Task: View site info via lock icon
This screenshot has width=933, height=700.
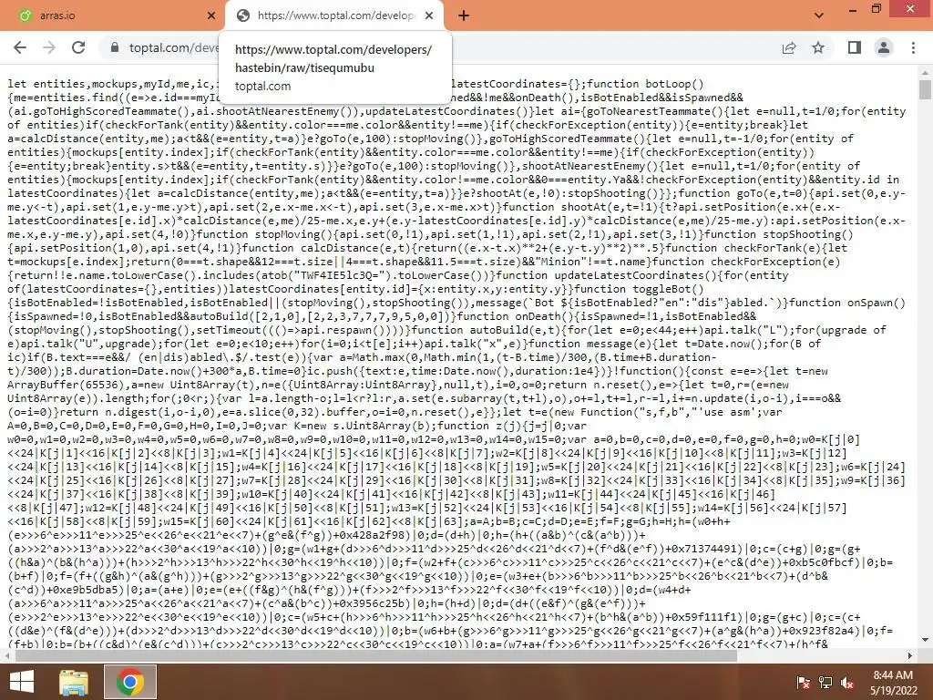Action: pyautogui.click(x=115, y=47)
